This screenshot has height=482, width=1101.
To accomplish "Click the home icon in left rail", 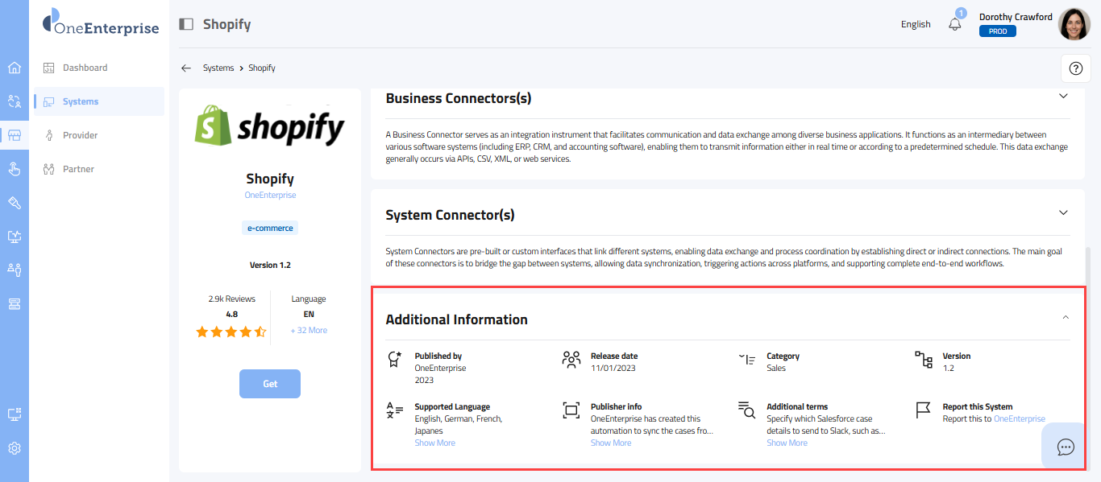I will 14,68.
